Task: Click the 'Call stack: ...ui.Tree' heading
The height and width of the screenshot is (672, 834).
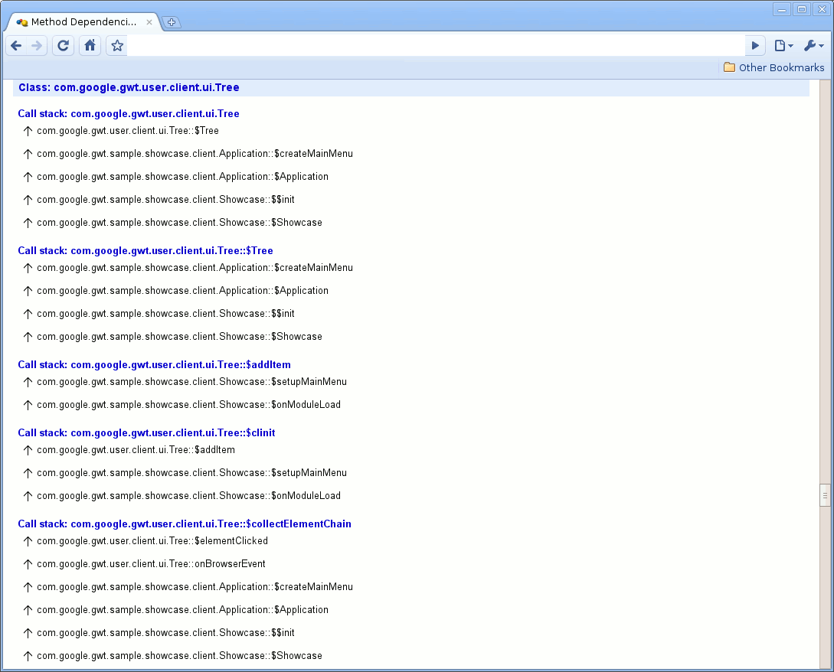Action: point(129,114)
